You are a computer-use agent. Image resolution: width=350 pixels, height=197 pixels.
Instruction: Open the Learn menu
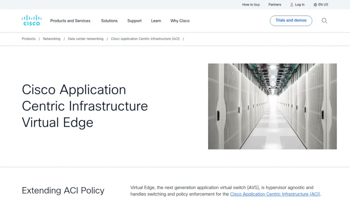point(156,21)
